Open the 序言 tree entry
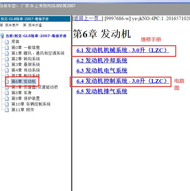 (15, 42)
